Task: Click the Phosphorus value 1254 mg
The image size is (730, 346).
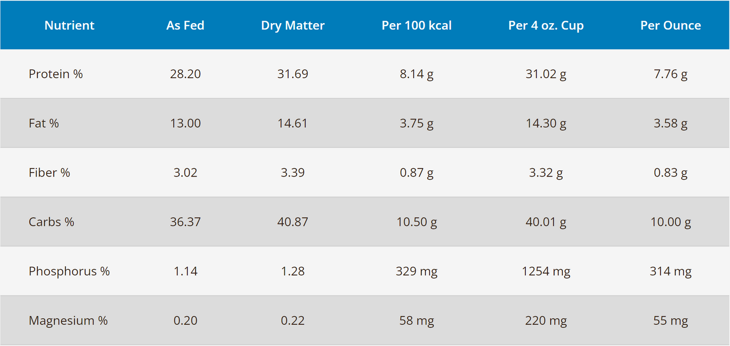Action: [x=546, y=271]
